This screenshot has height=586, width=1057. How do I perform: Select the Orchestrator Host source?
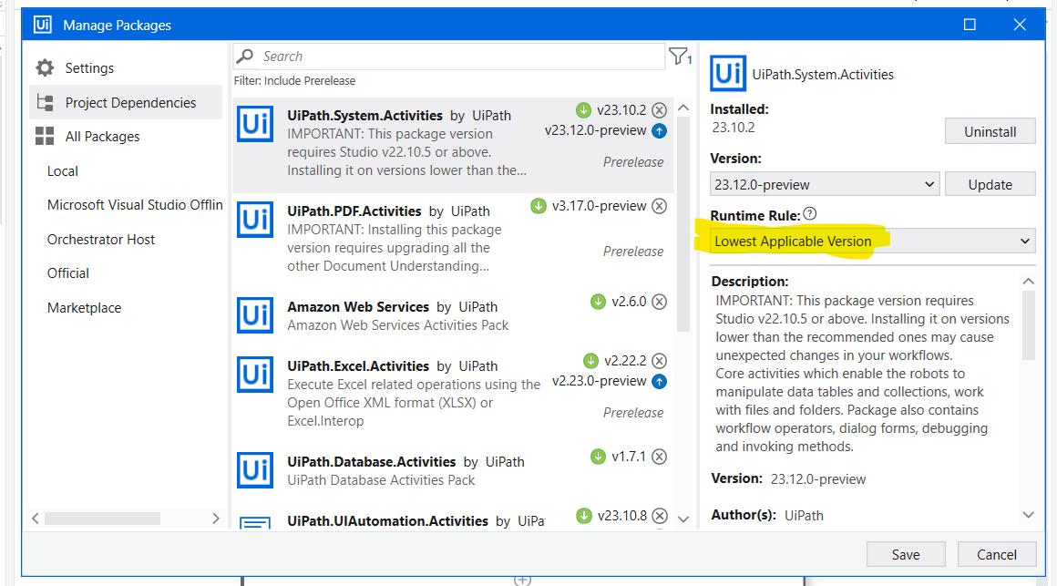101,240
